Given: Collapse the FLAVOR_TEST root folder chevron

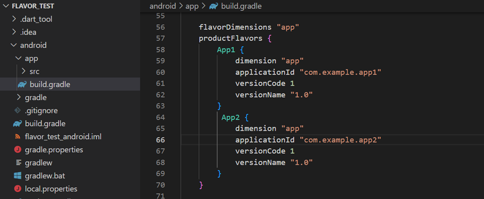Looking at the screenshot, I should 6,6.
